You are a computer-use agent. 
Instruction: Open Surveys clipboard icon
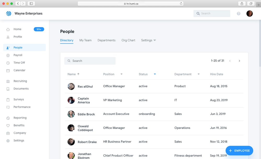(x=8, y=100)
